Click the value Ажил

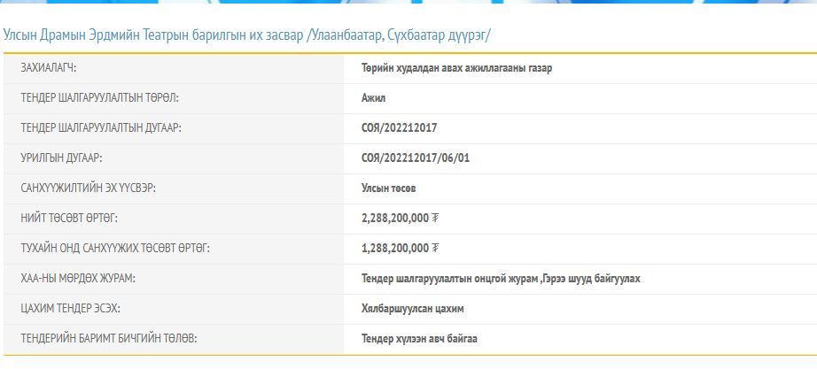374,98
